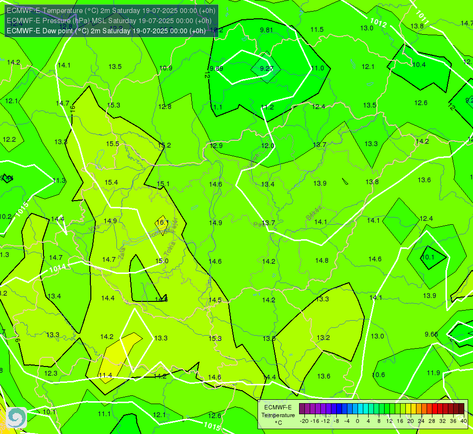Click the 9.81 temperature value
Screen dimensions: 473x434
click(x=266, y=30)
